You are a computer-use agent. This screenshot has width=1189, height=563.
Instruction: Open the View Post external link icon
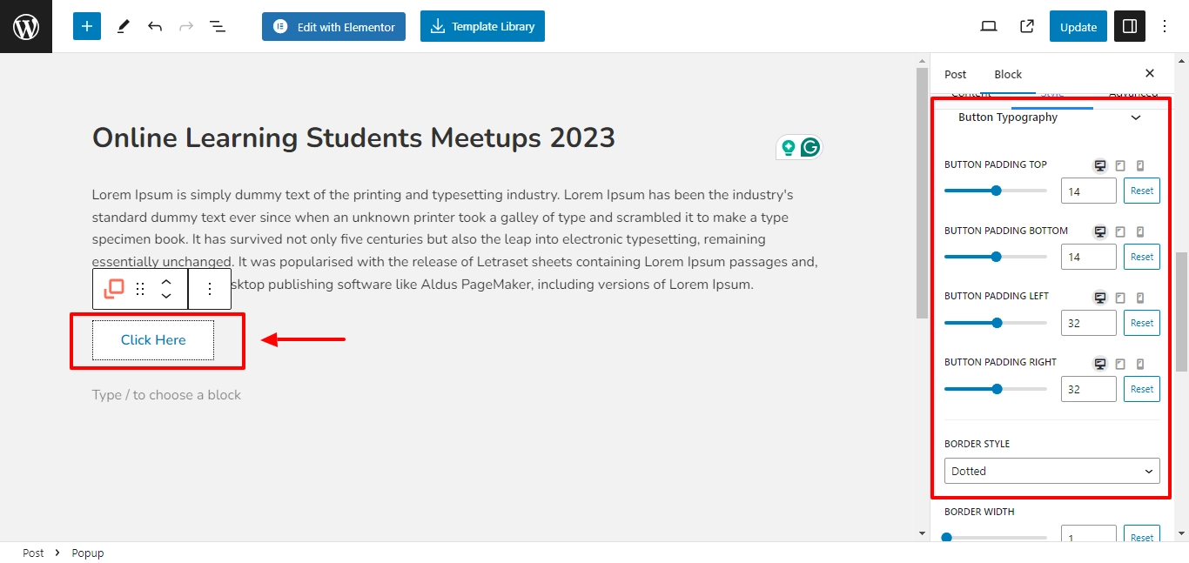coord(1027,27)
